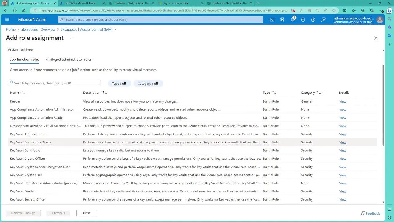394x222 pixels.
Task: Go to the browser home page
Action: [24, 10]
